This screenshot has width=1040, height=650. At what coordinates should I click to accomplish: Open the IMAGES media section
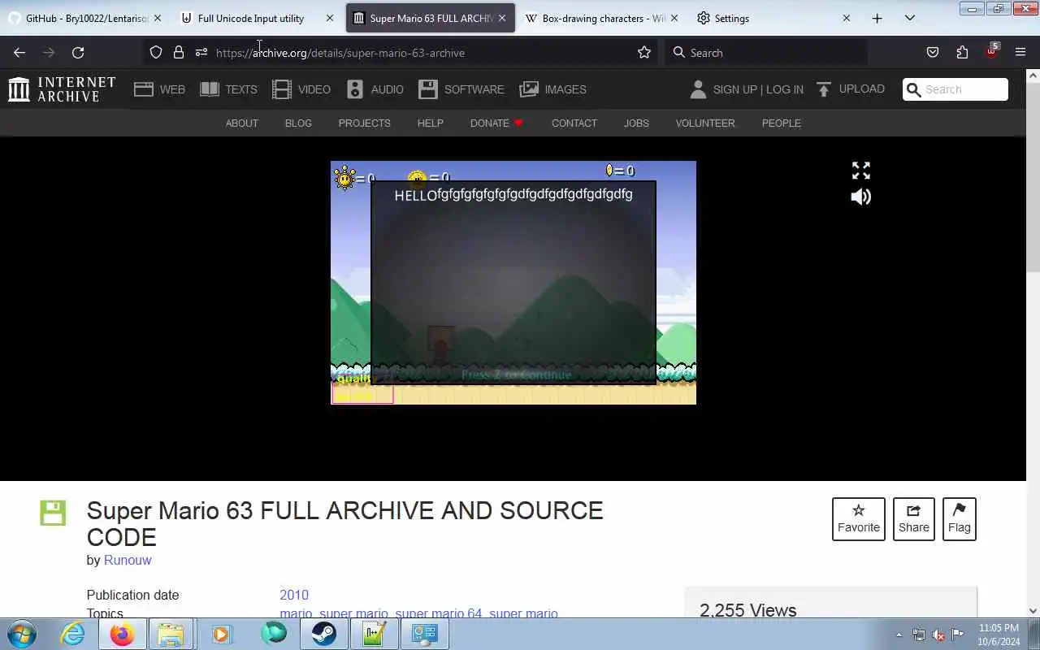[x=552, y=89]
